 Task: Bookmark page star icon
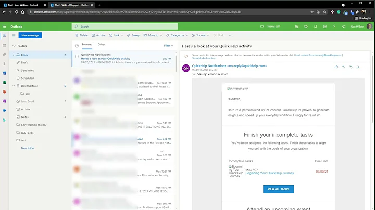tap(324, 11)
